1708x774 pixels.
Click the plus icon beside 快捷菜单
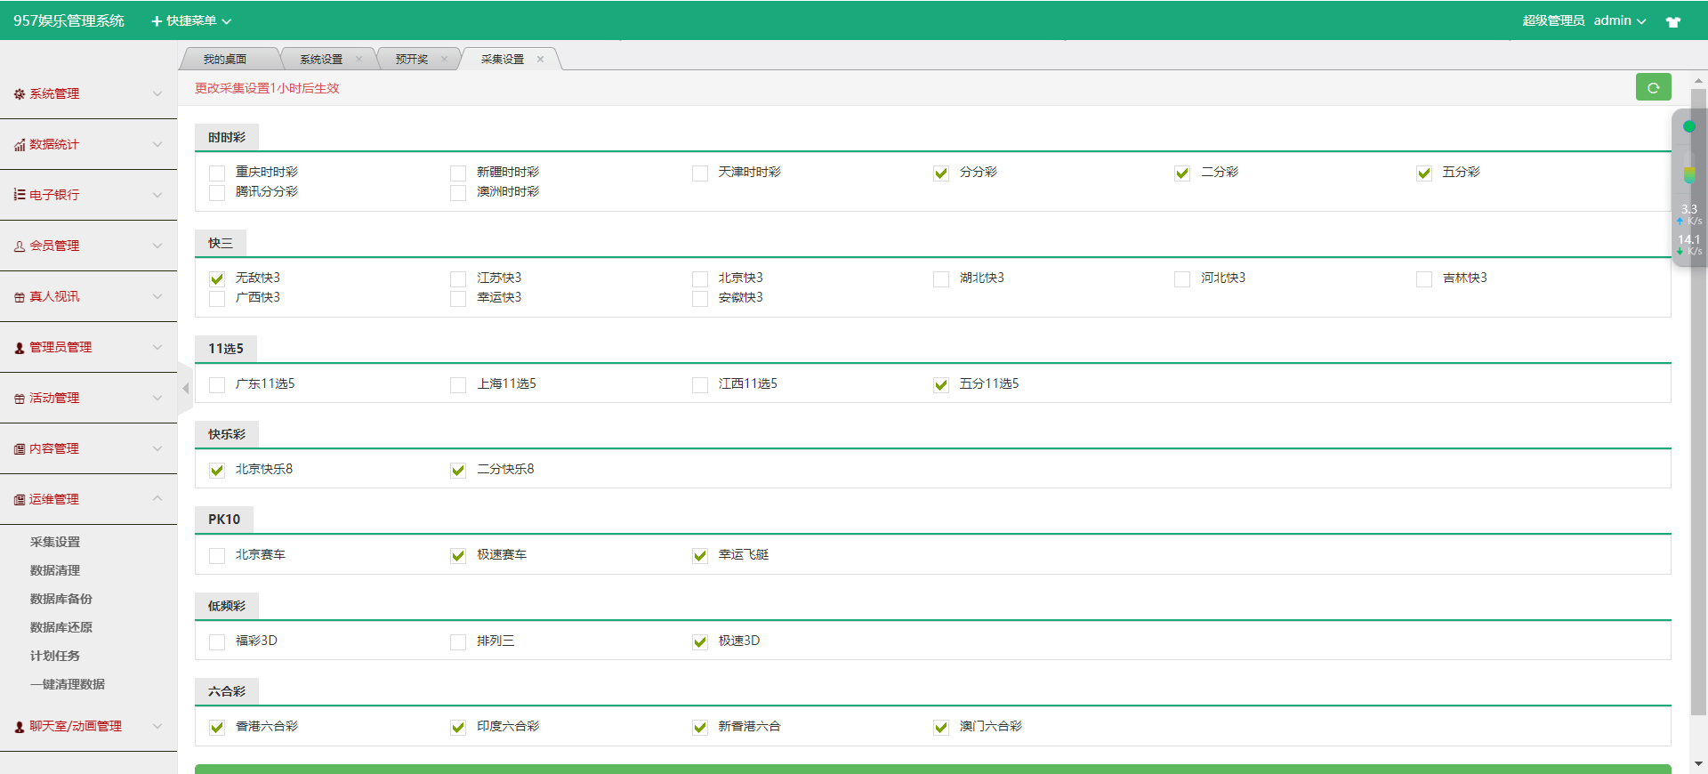(157, 21)
